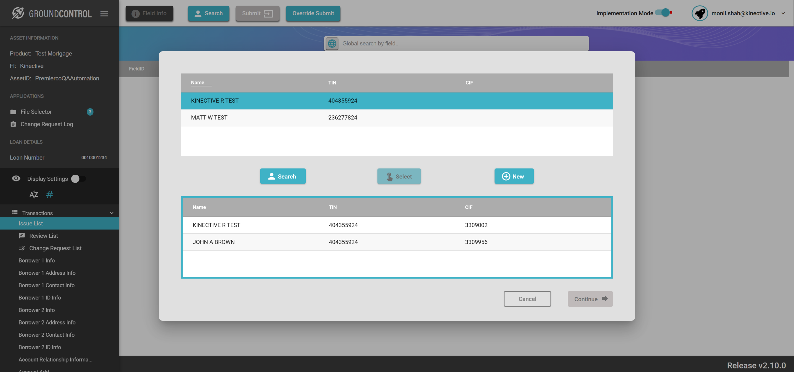Click the globe icon in global search
The width and height of the screenshot is (794, 372).
332,43
